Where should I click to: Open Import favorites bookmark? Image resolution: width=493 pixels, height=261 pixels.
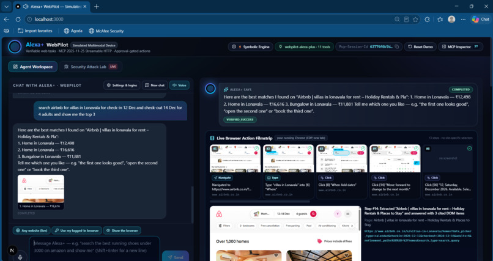pyautogui.click(x=35, y=31)
